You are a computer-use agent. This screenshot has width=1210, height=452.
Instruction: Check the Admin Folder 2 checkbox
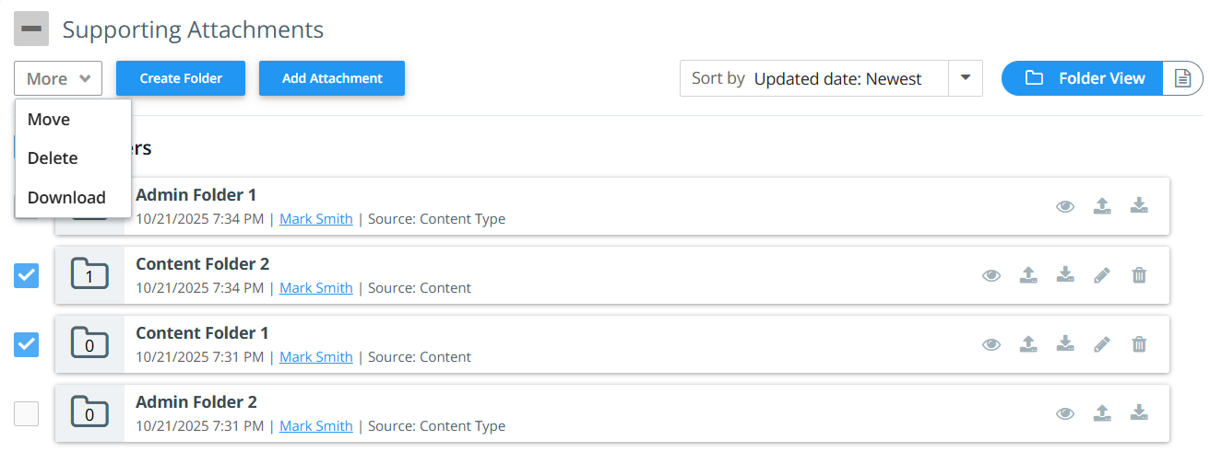tap(27, 413)
